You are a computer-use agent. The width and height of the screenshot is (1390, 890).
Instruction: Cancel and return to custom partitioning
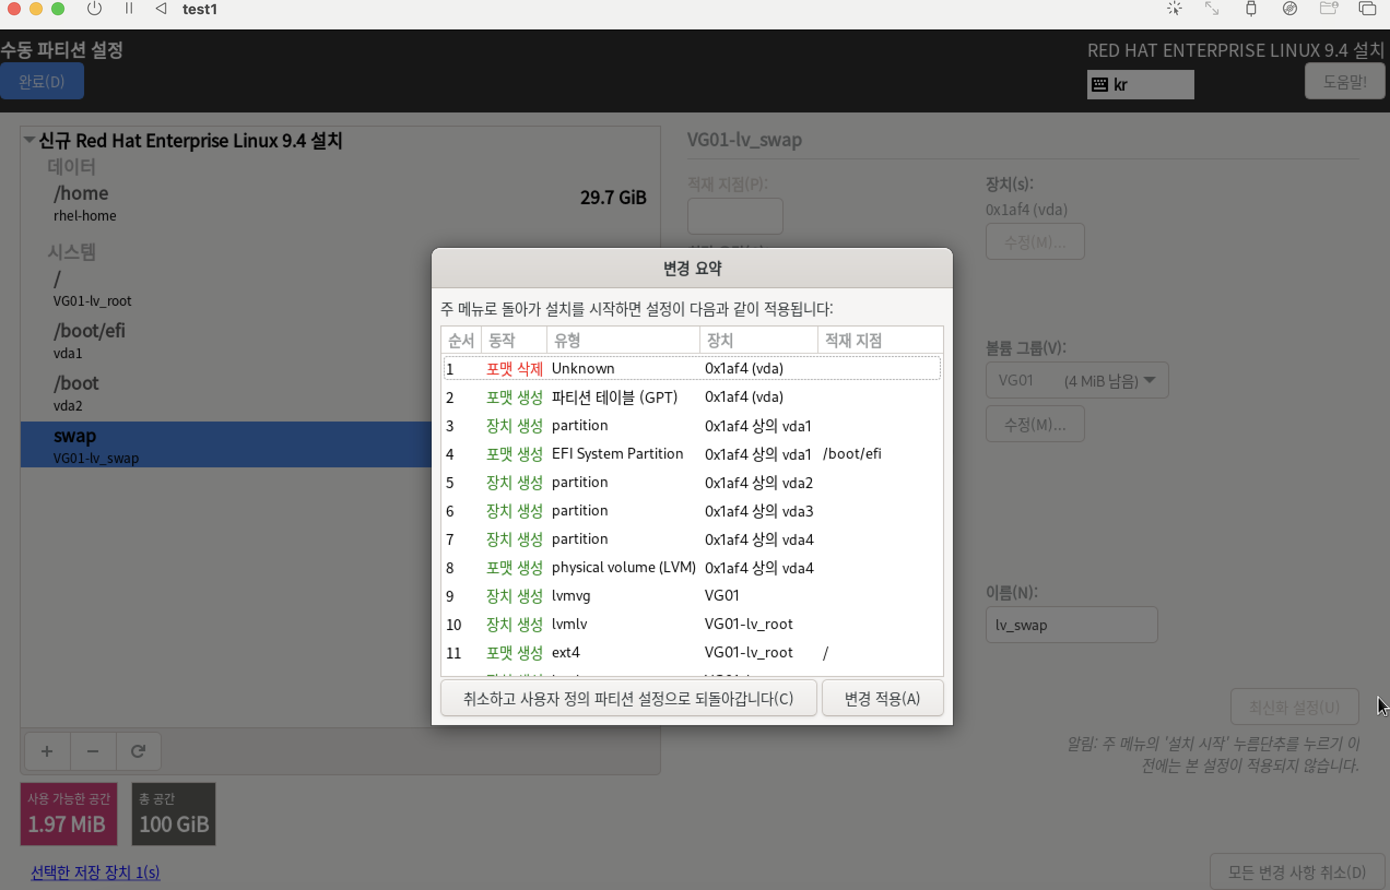(628, 698)
